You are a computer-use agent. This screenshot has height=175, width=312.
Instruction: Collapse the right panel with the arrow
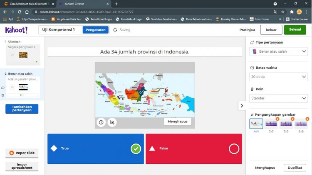242,106
